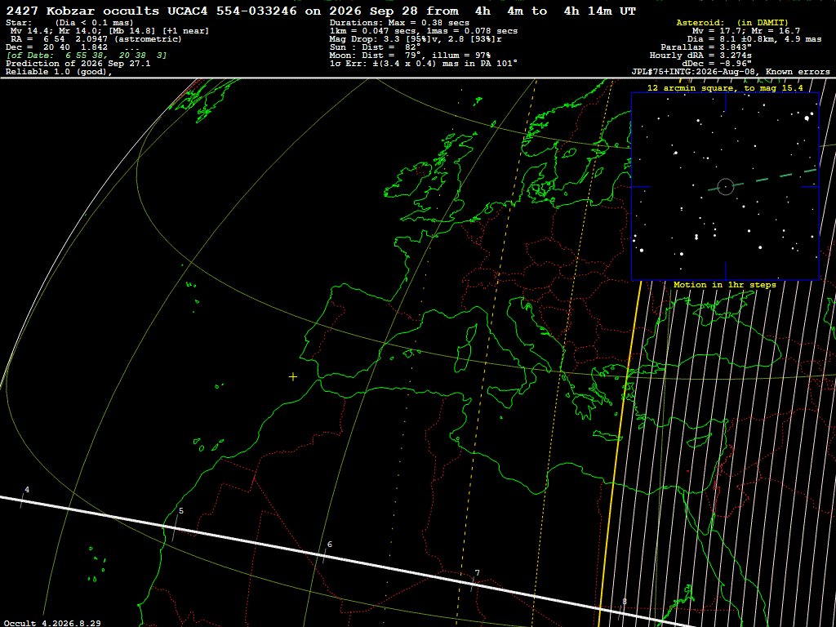
Task: Click the 'Prediction of 2026 Sep 27.1' line
Action: pos(78,64)
